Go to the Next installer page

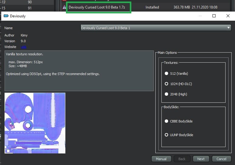click(201, 159)
